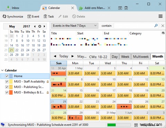Image resolution: width=166 pixels, height=128 pixels.
Task: Click the May month label in mini calendar
Action: [12, 26]
